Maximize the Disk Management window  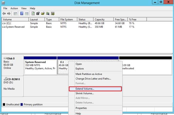(161, 2)
